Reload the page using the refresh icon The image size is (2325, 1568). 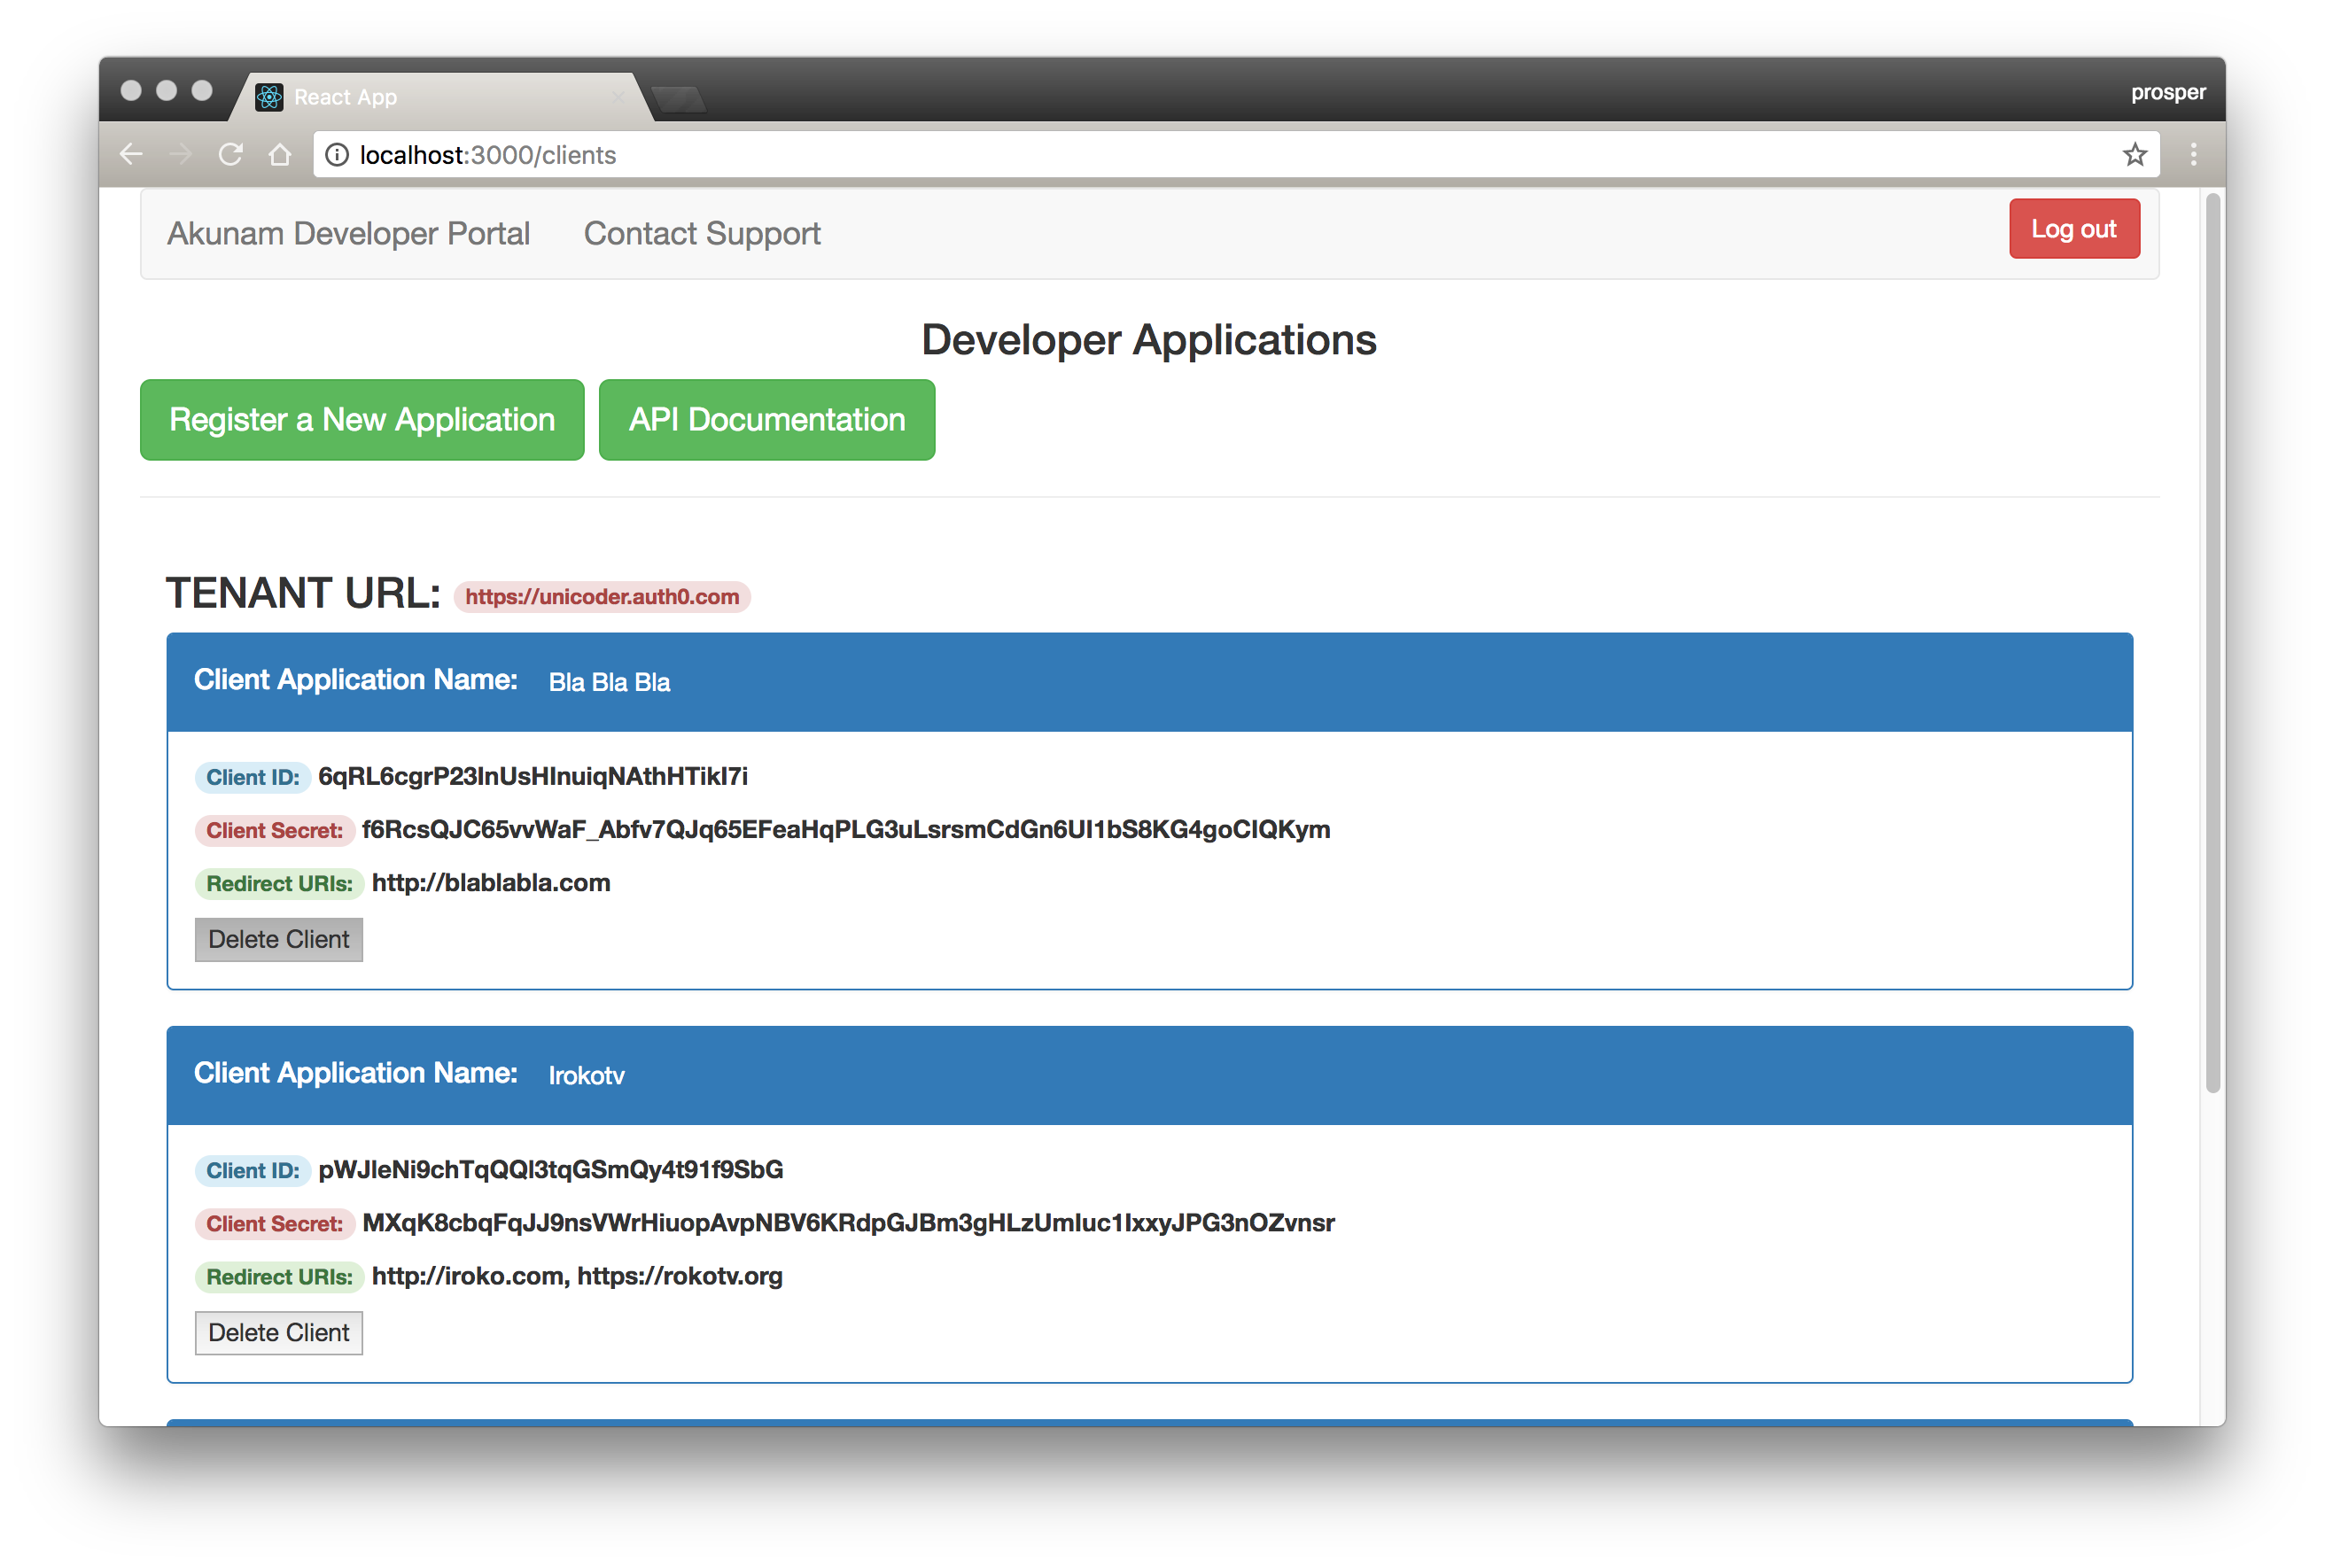tap(231, 154)
